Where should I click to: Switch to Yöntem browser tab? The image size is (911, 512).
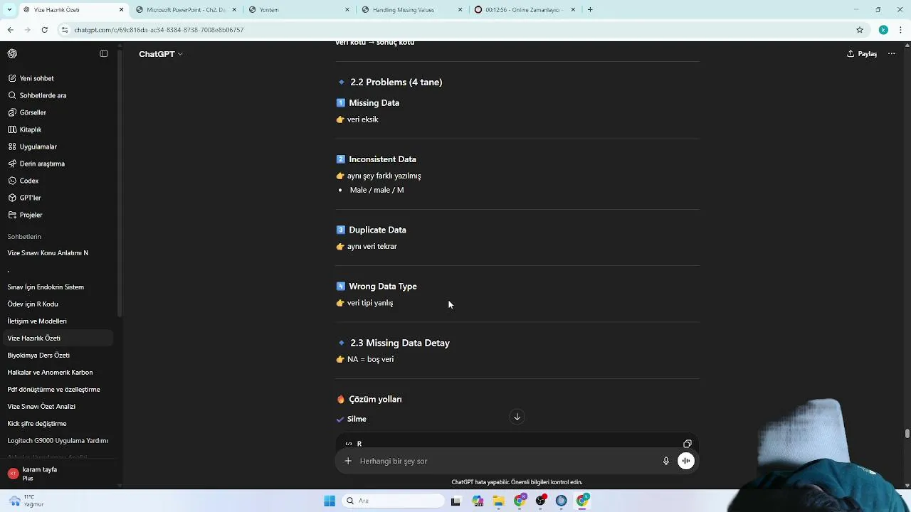298,10
